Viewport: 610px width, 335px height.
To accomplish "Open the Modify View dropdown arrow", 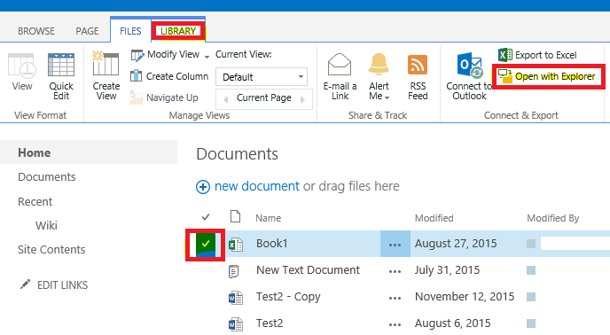I will (207, 57).
